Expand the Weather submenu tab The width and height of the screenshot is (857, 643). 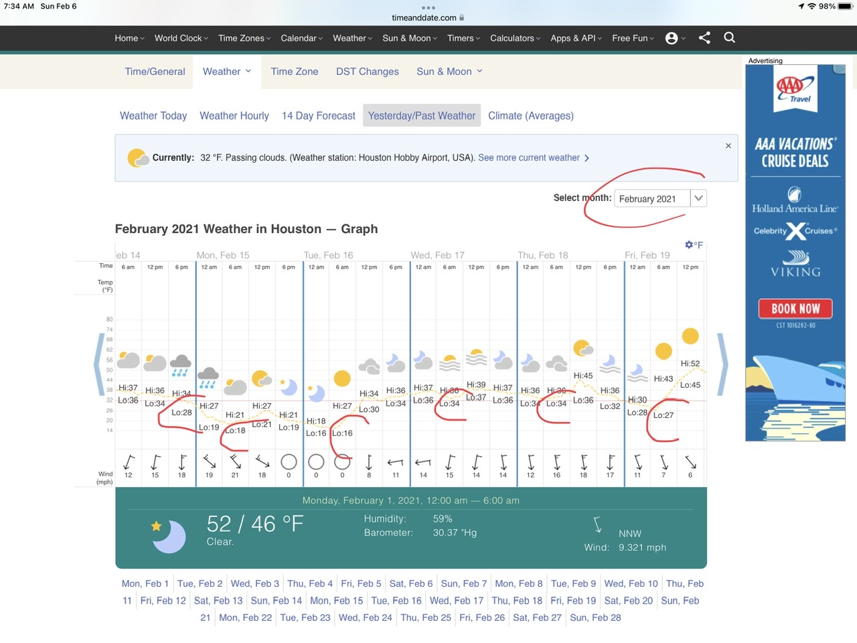[227, 72]
